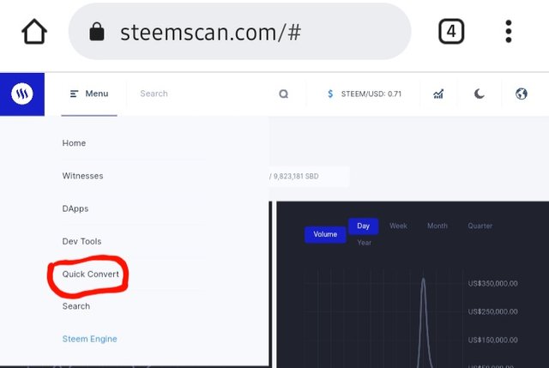Image resolution: width=549 pixels, height=368 pixels.
Task: Click the Volume chart button
Action: [325, 234]
